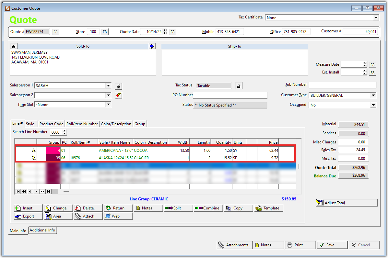Open the Additional Info tab
Image resolution: width=388 pixels, height=258 pixels.
tap(42, 230)
